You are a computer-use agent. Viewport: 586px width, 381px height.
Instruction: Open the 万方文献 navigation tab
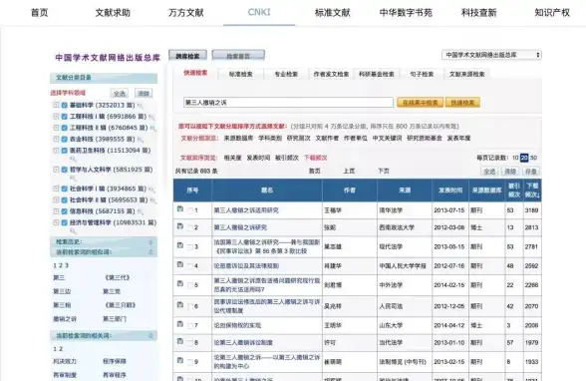pyautogui.click(x=185, y=13)
